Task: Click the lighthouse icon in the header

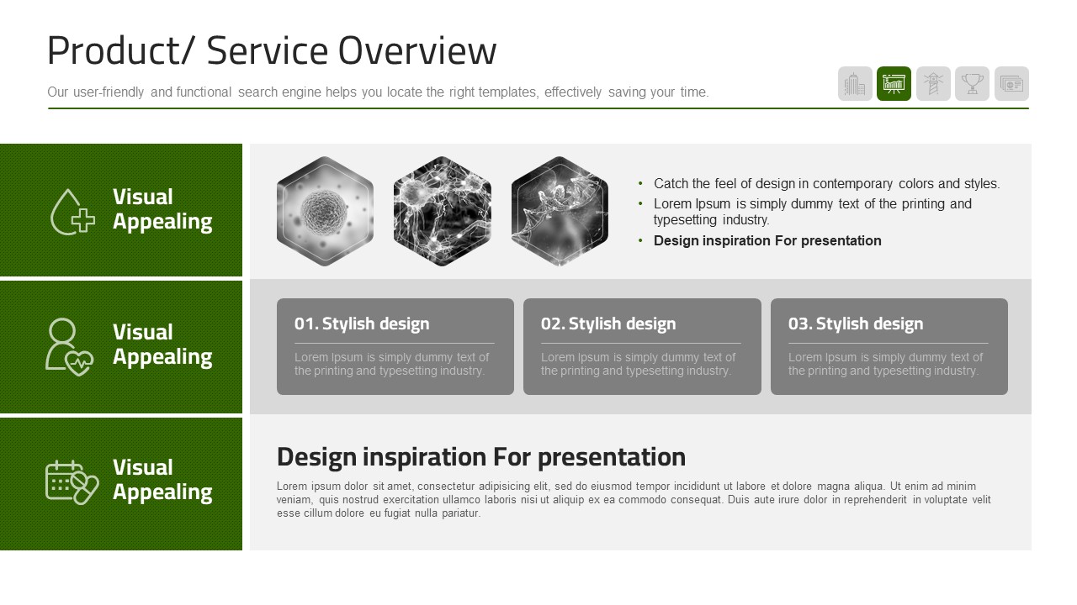Action: pyautogui.click(x=933, y=84)
